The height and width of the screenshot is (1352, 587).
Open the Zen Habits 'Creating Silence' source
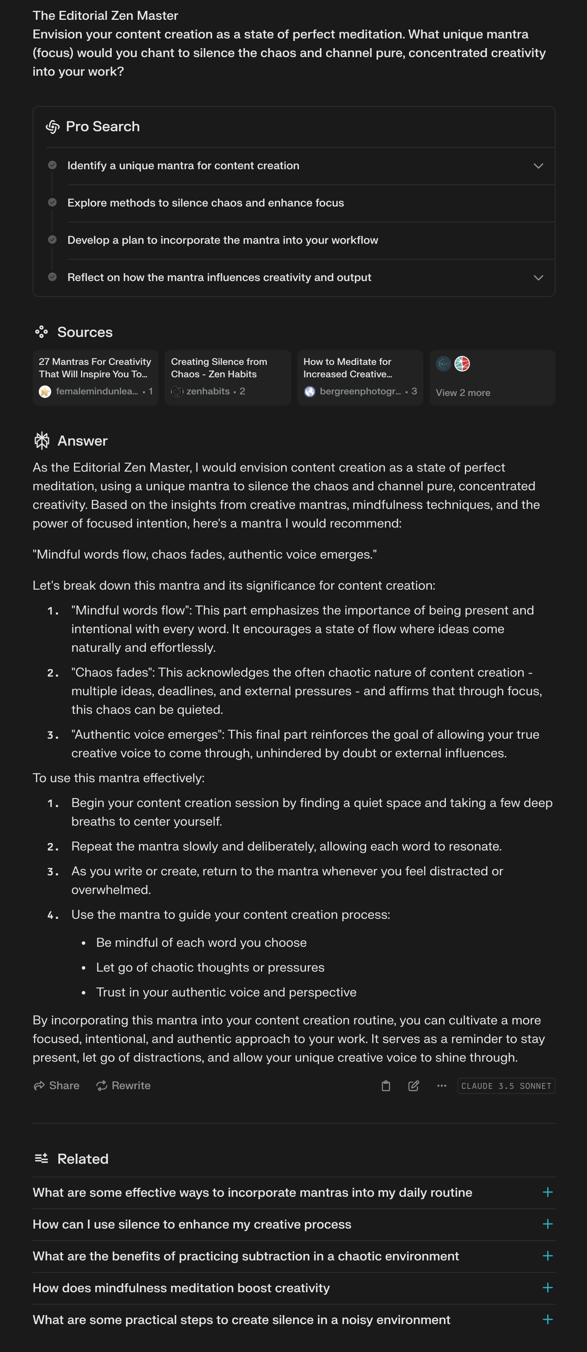tap(228, 377)
